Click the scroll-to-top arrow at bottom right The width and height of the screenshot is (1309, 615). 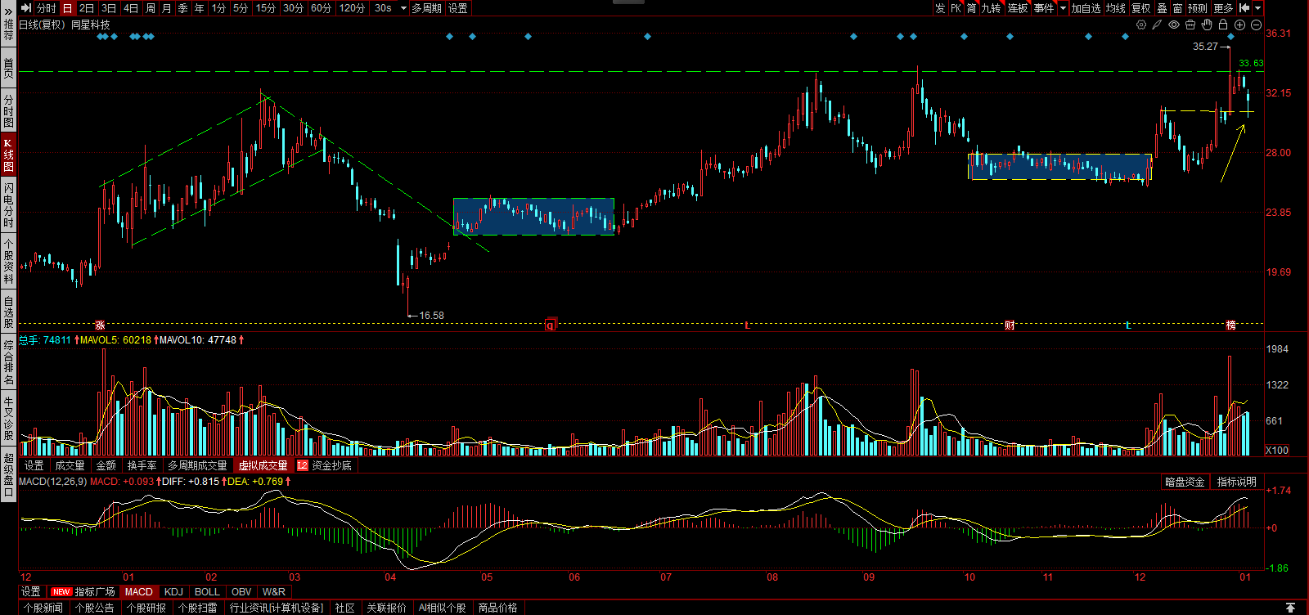(1290, 608)
